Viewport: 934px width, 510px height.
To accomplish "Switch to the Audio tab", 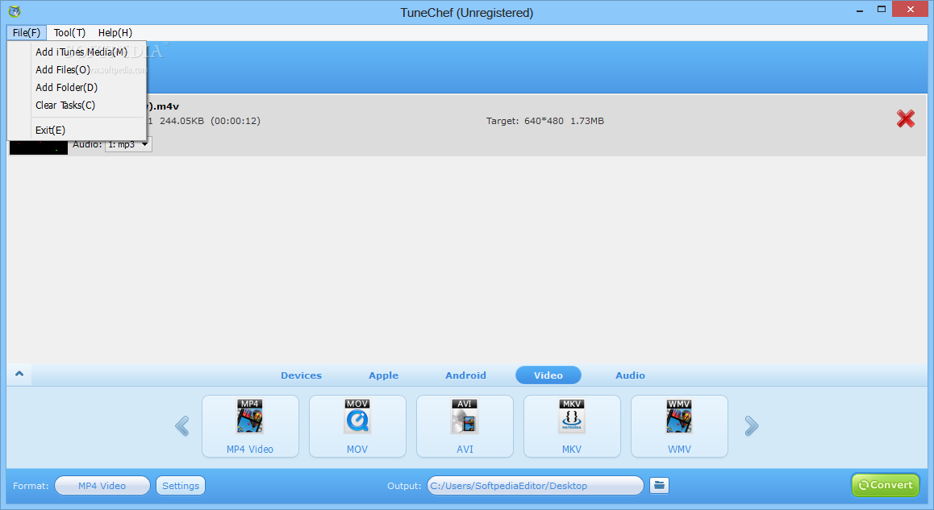I will click(x=630, y=375).
